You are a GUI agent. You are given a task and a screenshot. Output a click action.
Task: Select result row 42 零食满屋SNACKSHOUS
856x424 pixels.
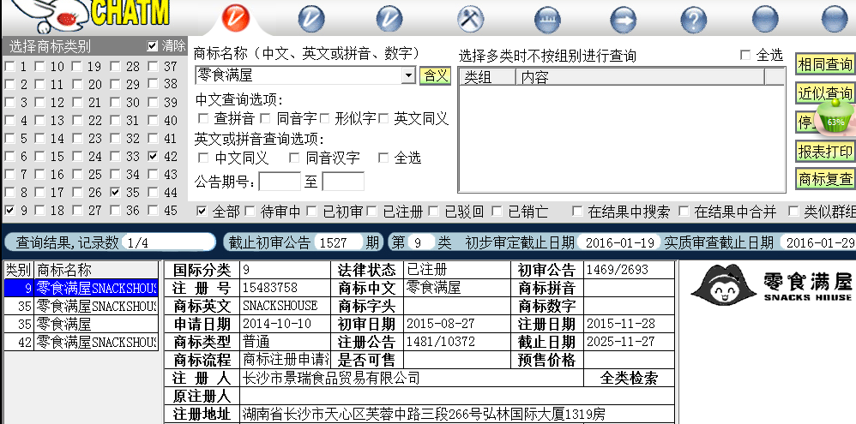81,342
